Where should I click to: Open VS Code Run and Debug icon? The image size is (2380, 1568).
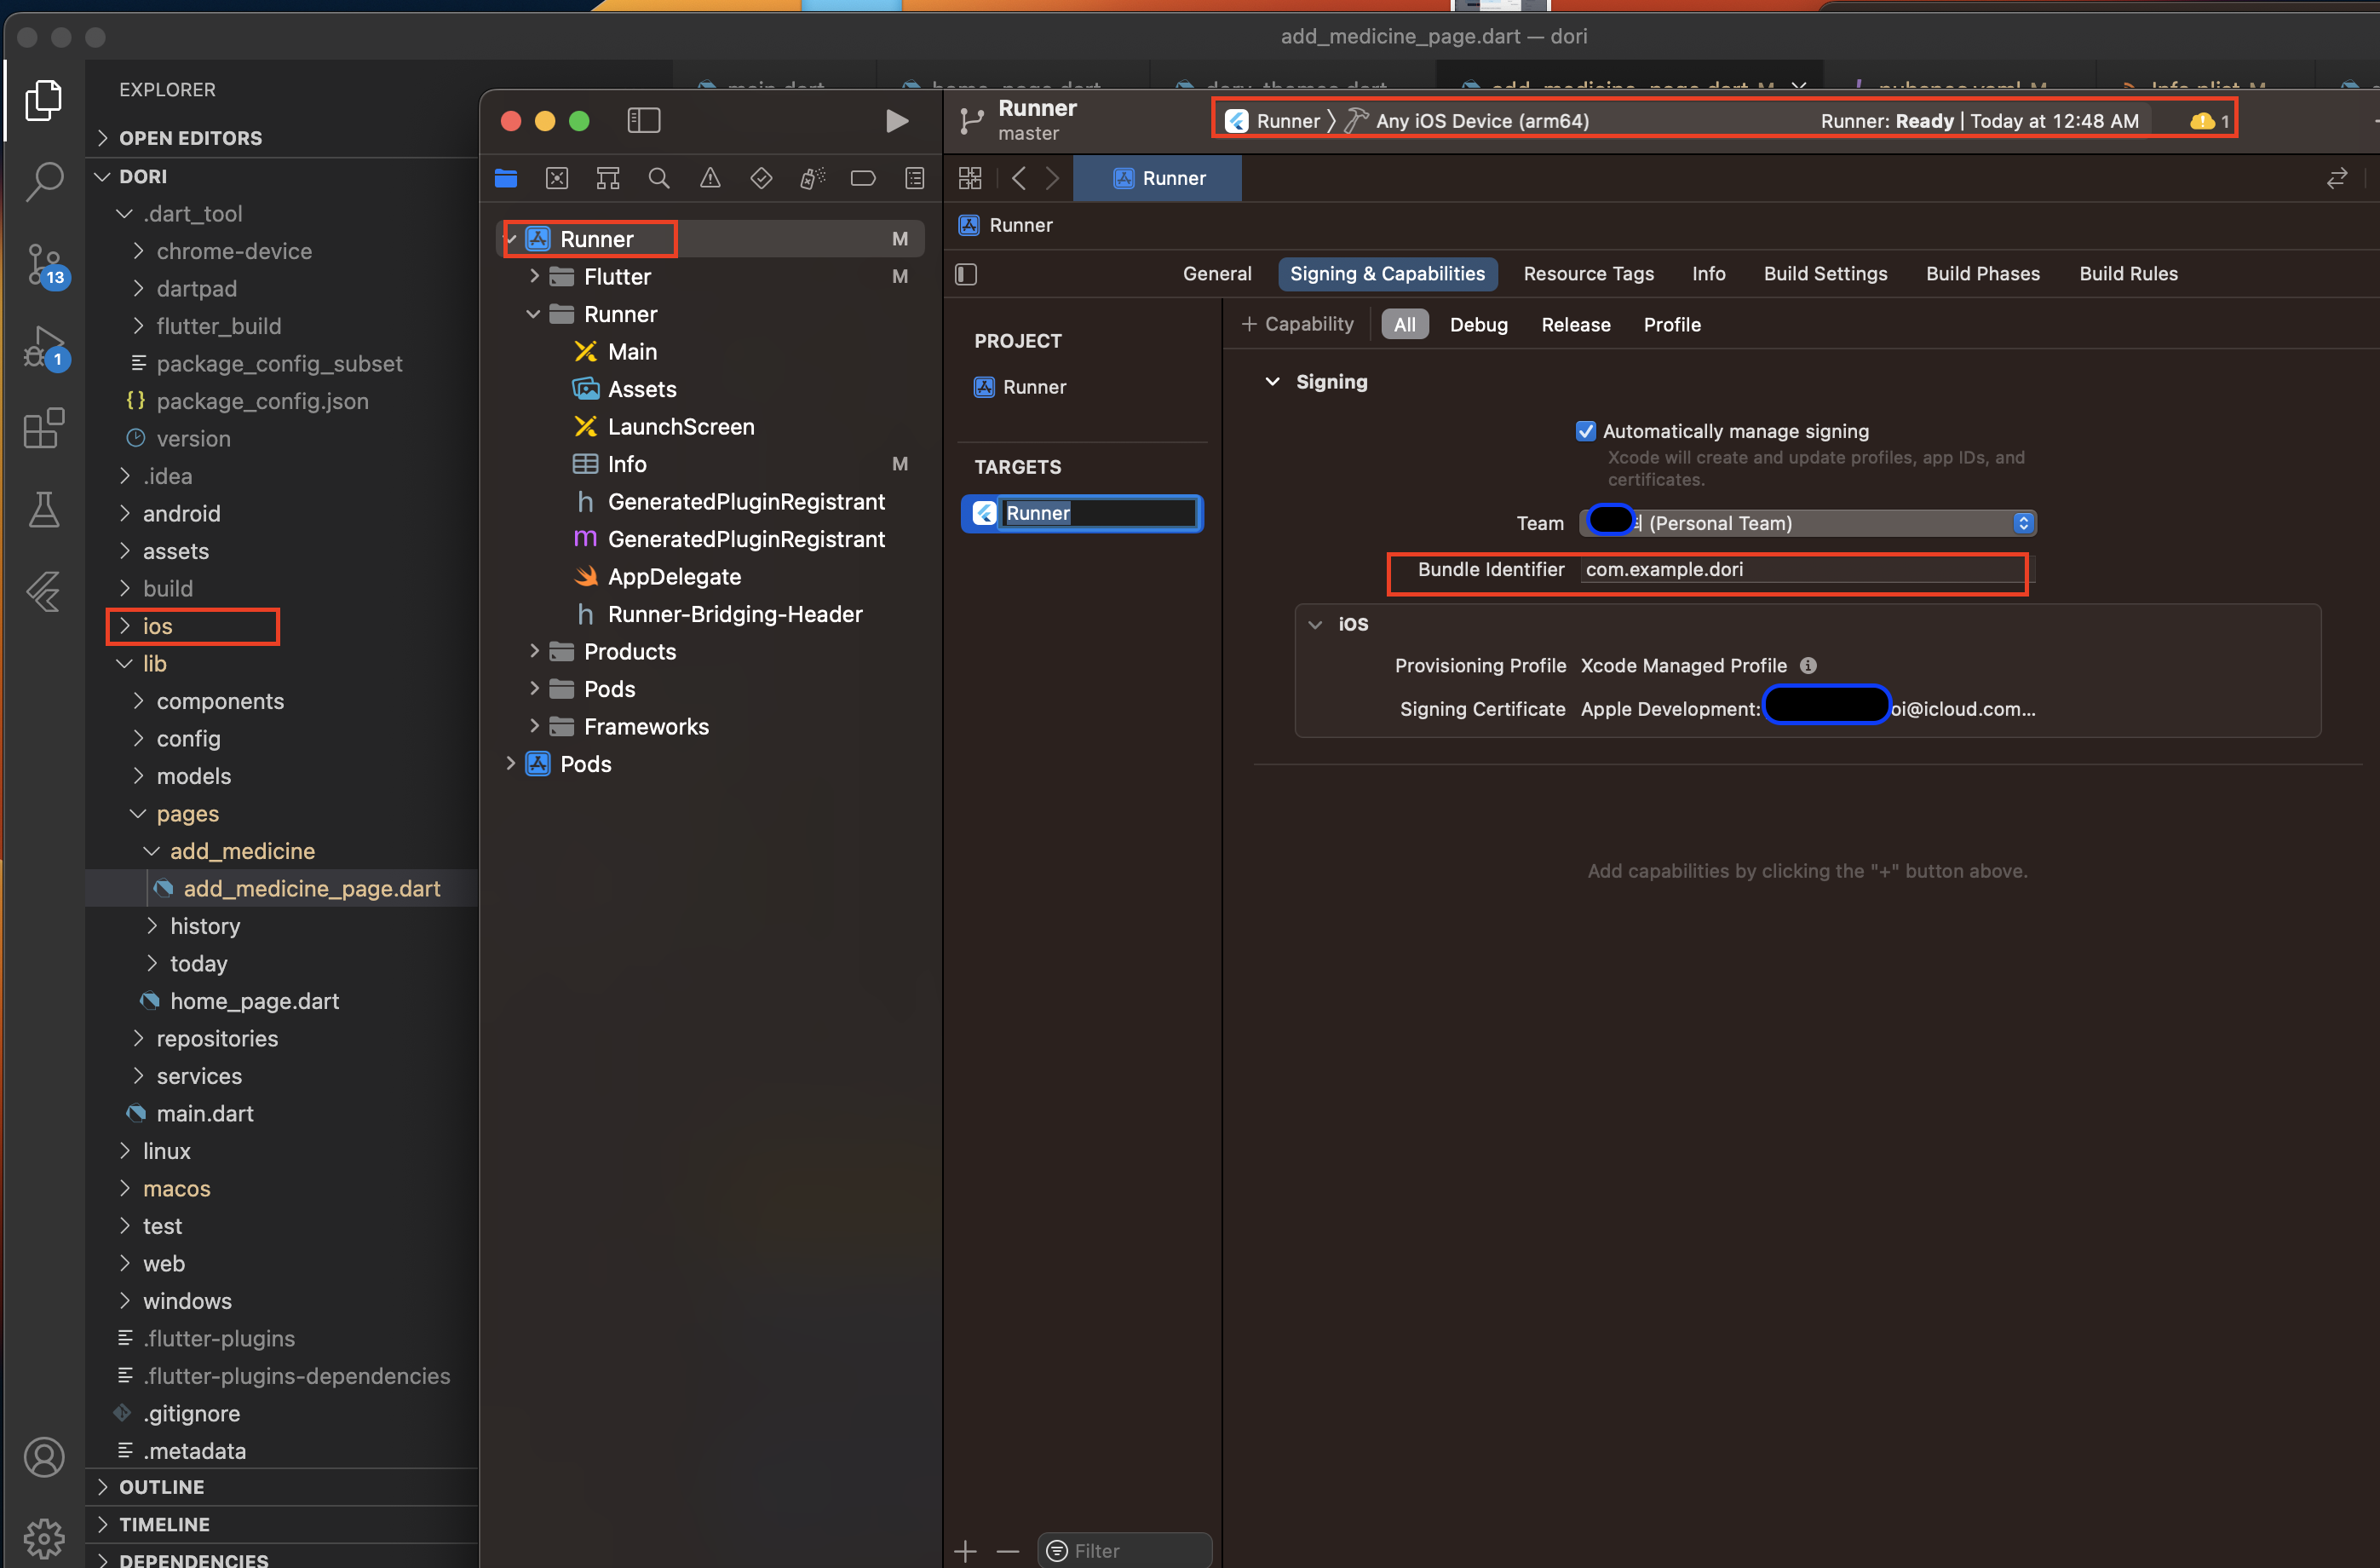click(x=44, y=347)
